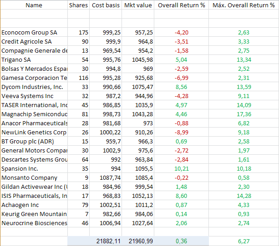Click market value 1045,98 for Trigano
The image size is (279, 246).
pyautogui.click(x=138, y=59)
